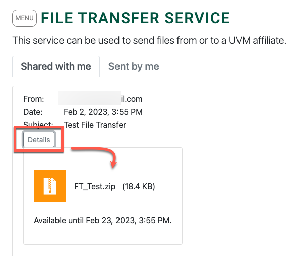
Task: Click the date Feb 2, 2023, 3:55 PM
Action: [x=103, y=112]
